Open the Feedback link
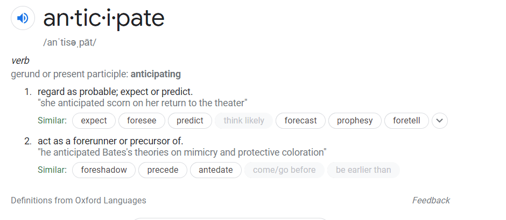This screenshot has width=506, height=220. tap(431, 200)
